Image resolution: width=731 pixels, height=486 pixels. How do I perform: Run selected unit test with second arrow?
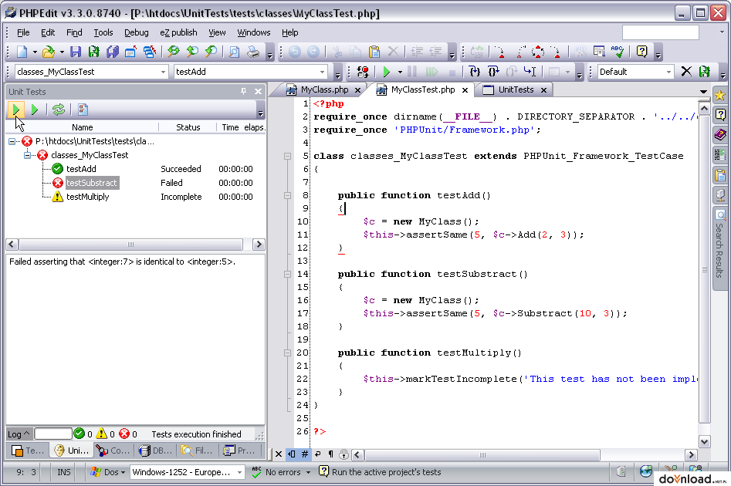point(34,110)
